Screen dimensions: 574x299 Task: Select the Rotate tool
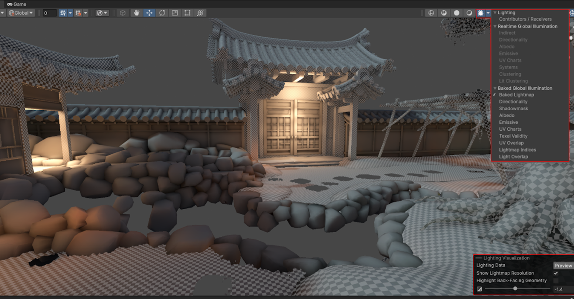tap(162, 13)
